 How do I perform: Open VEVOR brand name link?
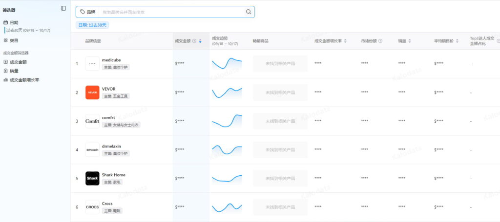pyautogui.click(x=108, y=89)
